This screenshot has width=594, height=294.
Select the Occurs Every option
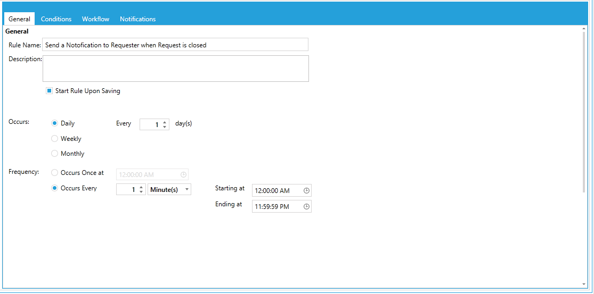(54, 188)
